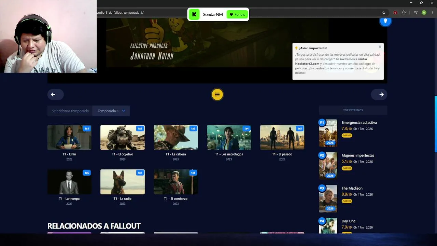This screenshot has width=437, height=246.
Task: Open Mujeres imperfectas movie link
Action: [358, 155]
